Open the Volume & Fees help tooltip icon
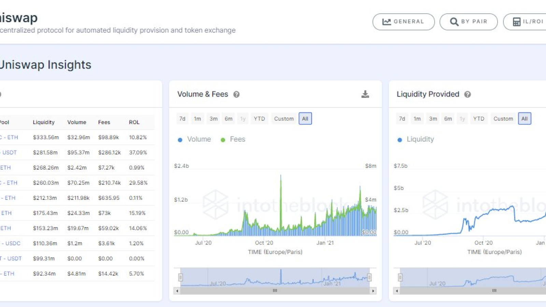Screen dimensions: 546x307 (x=236, y=94)
